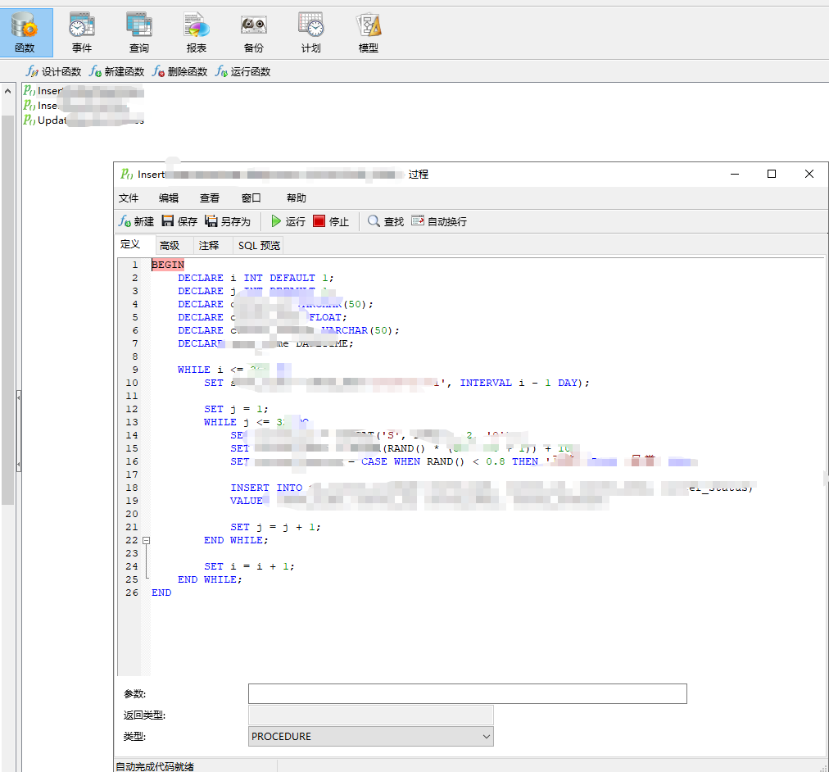The image size is (829, 772).
Task: Open 查找 search in the editor
Action: coord(386,221)
